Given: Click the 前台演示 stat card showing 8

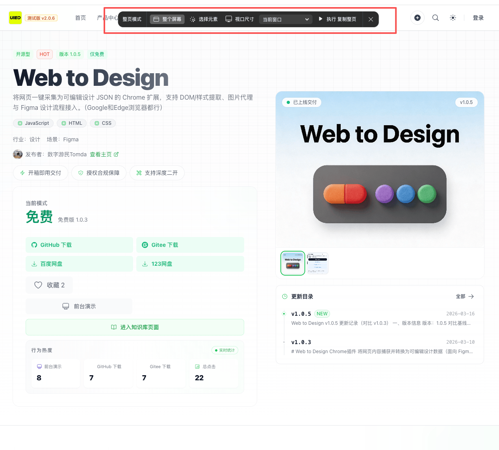Looking at the screenshot, I should (56, 373).
